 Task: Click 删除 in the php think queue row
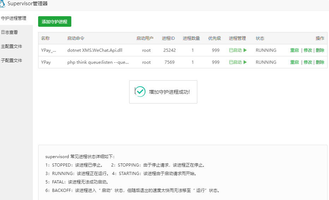tap(320, 62)
